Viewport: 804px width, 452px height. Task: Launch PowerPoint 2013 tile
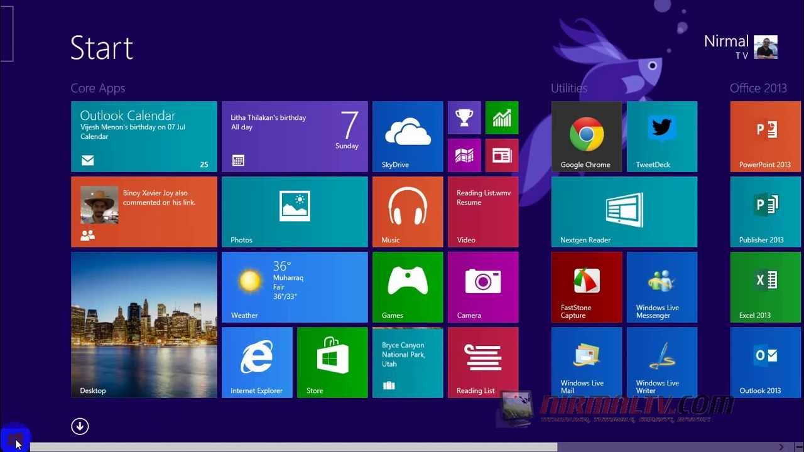767,136
